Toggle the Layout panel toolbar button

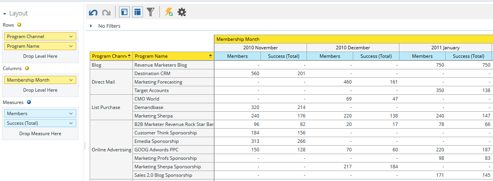point(124,12)
